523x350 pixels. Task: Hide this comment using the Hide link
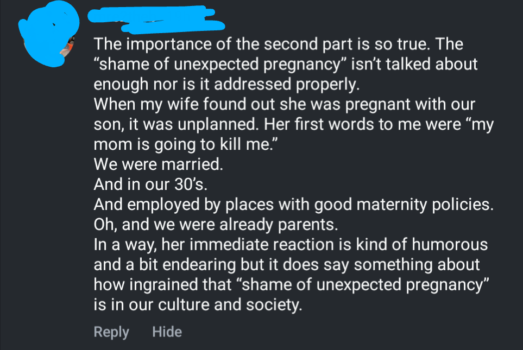pyautogui.click(x=167, y=332)
